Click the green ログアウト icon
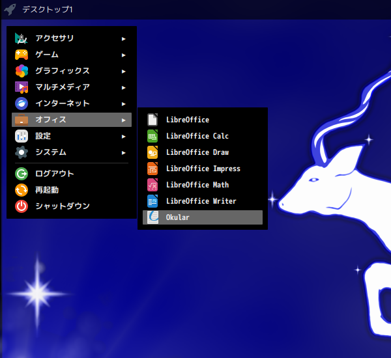This screenshot has width=391, height=358. pyautogui.click(x=22, y=174)
